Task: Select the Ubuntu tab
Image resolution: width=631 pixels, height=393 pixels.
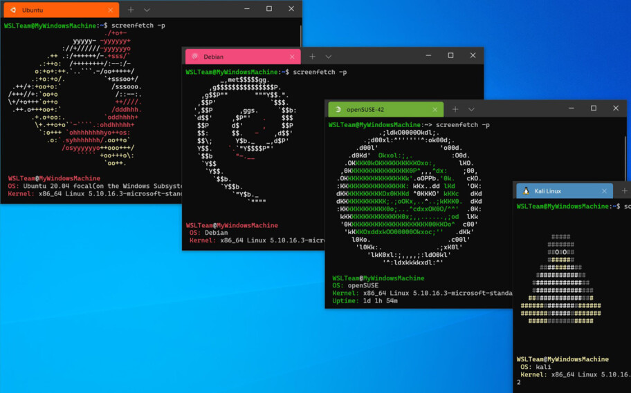Action: pos(61,10)
